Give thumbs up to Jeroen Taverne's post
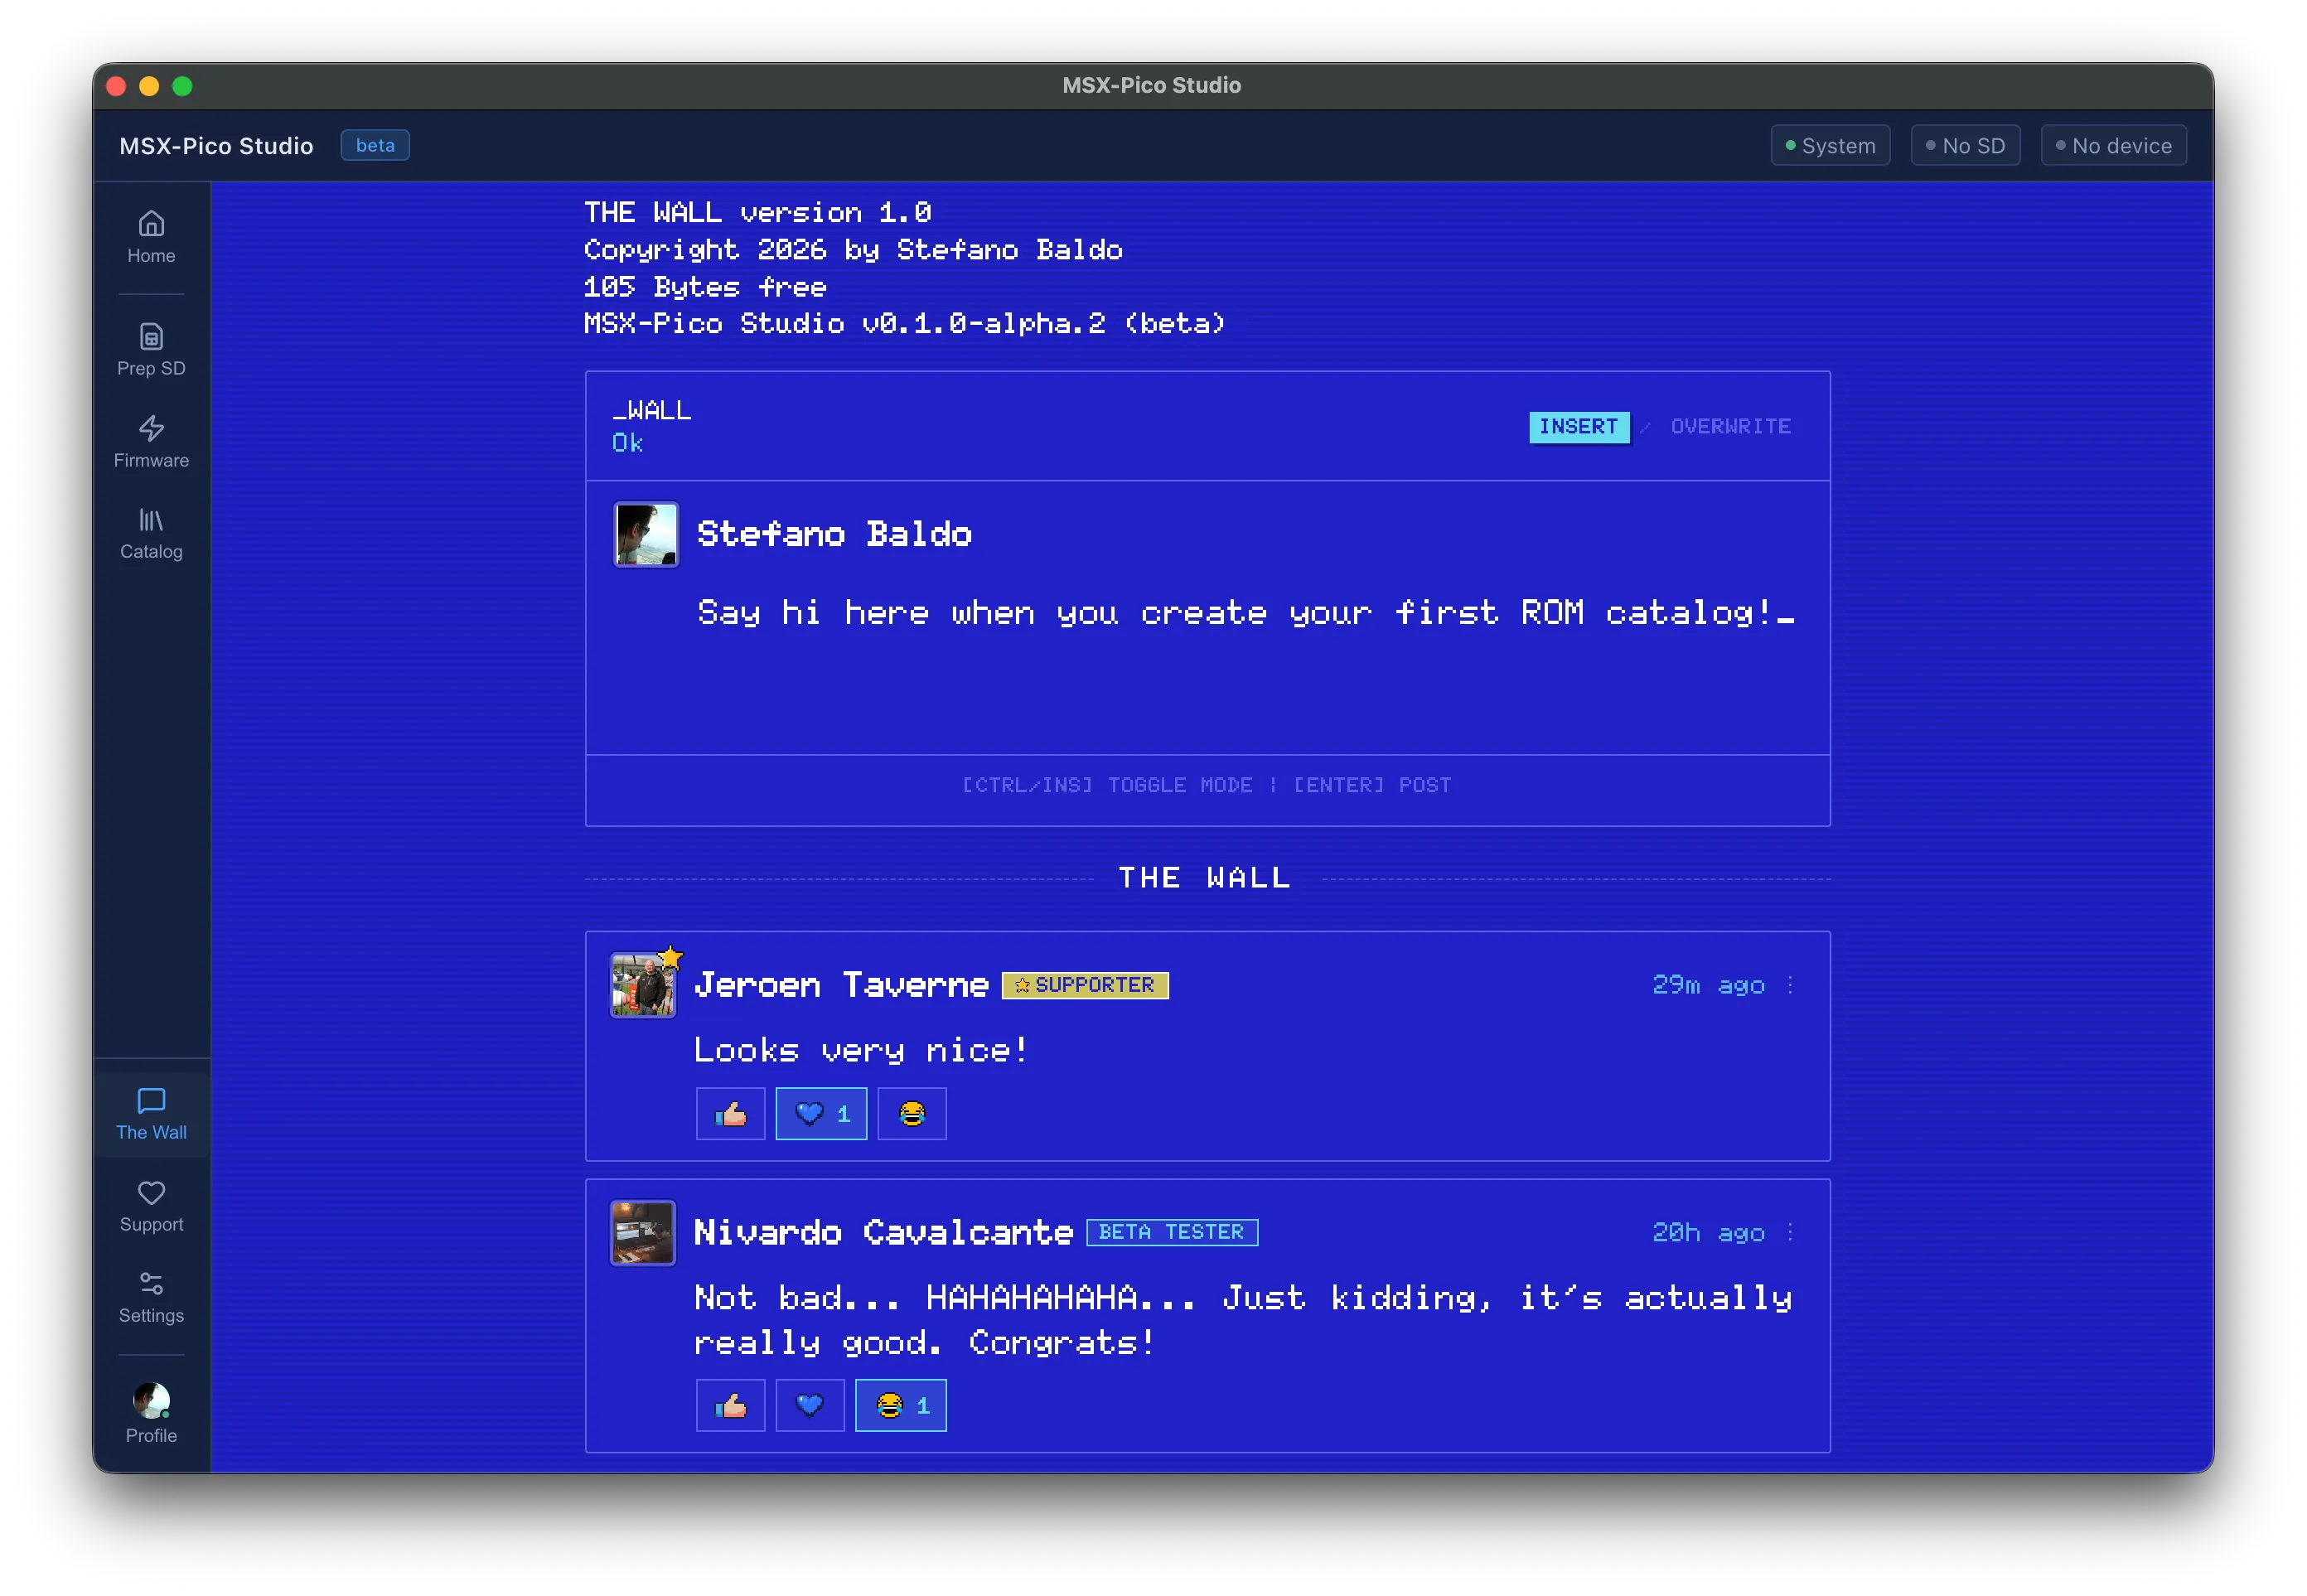2307x1596 pixels. point(730,1113)
